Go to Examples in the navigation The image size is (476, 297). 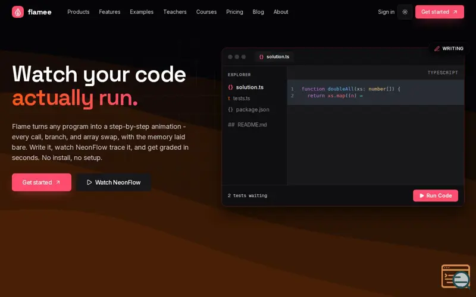[x=142, y=12]
